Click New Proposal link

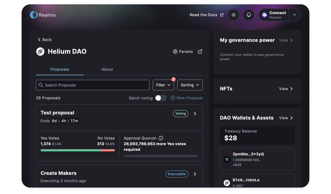187,98
